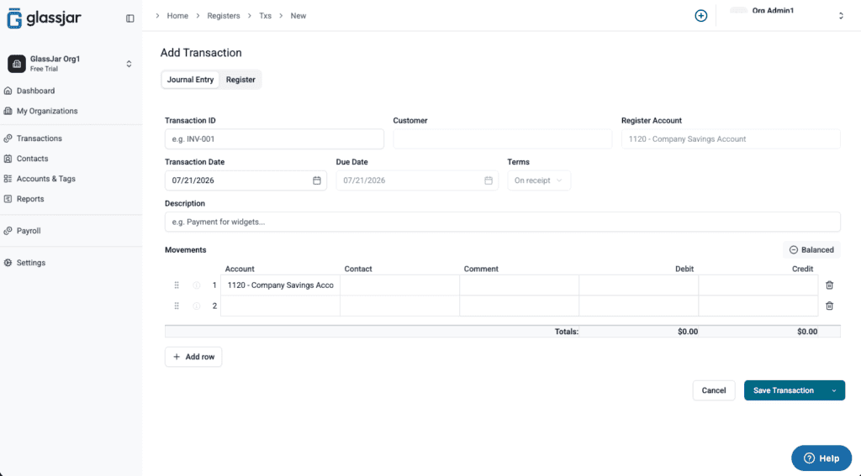Click the row 1 Comment cell
The height and width of the screenshot is (476, 861).
519,285
